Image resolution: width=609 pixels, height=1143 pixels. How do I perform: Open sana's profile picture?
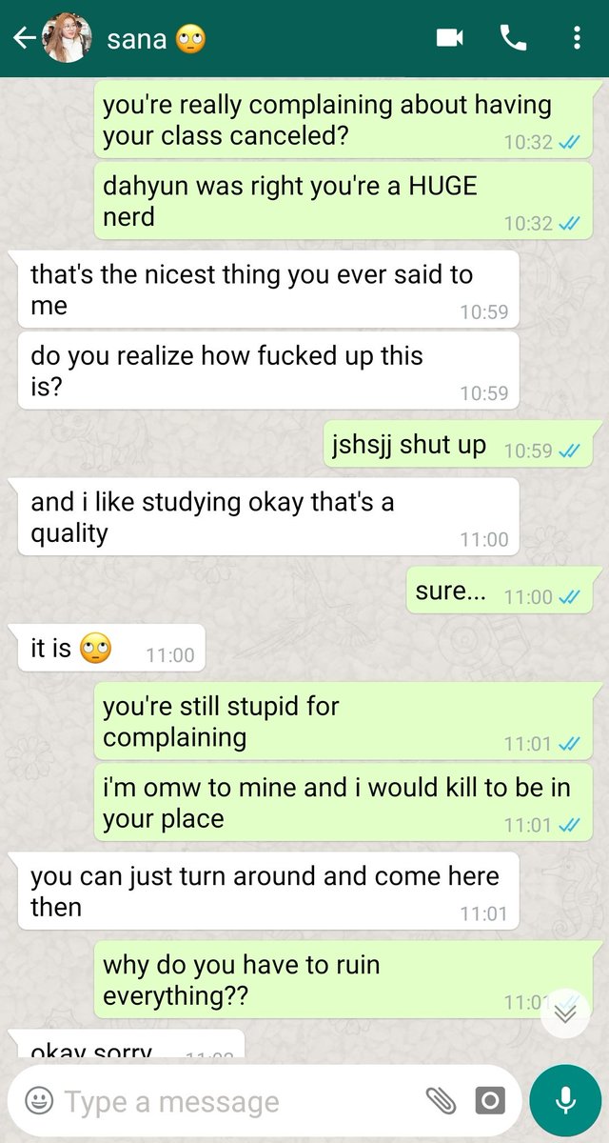point(67,38)
